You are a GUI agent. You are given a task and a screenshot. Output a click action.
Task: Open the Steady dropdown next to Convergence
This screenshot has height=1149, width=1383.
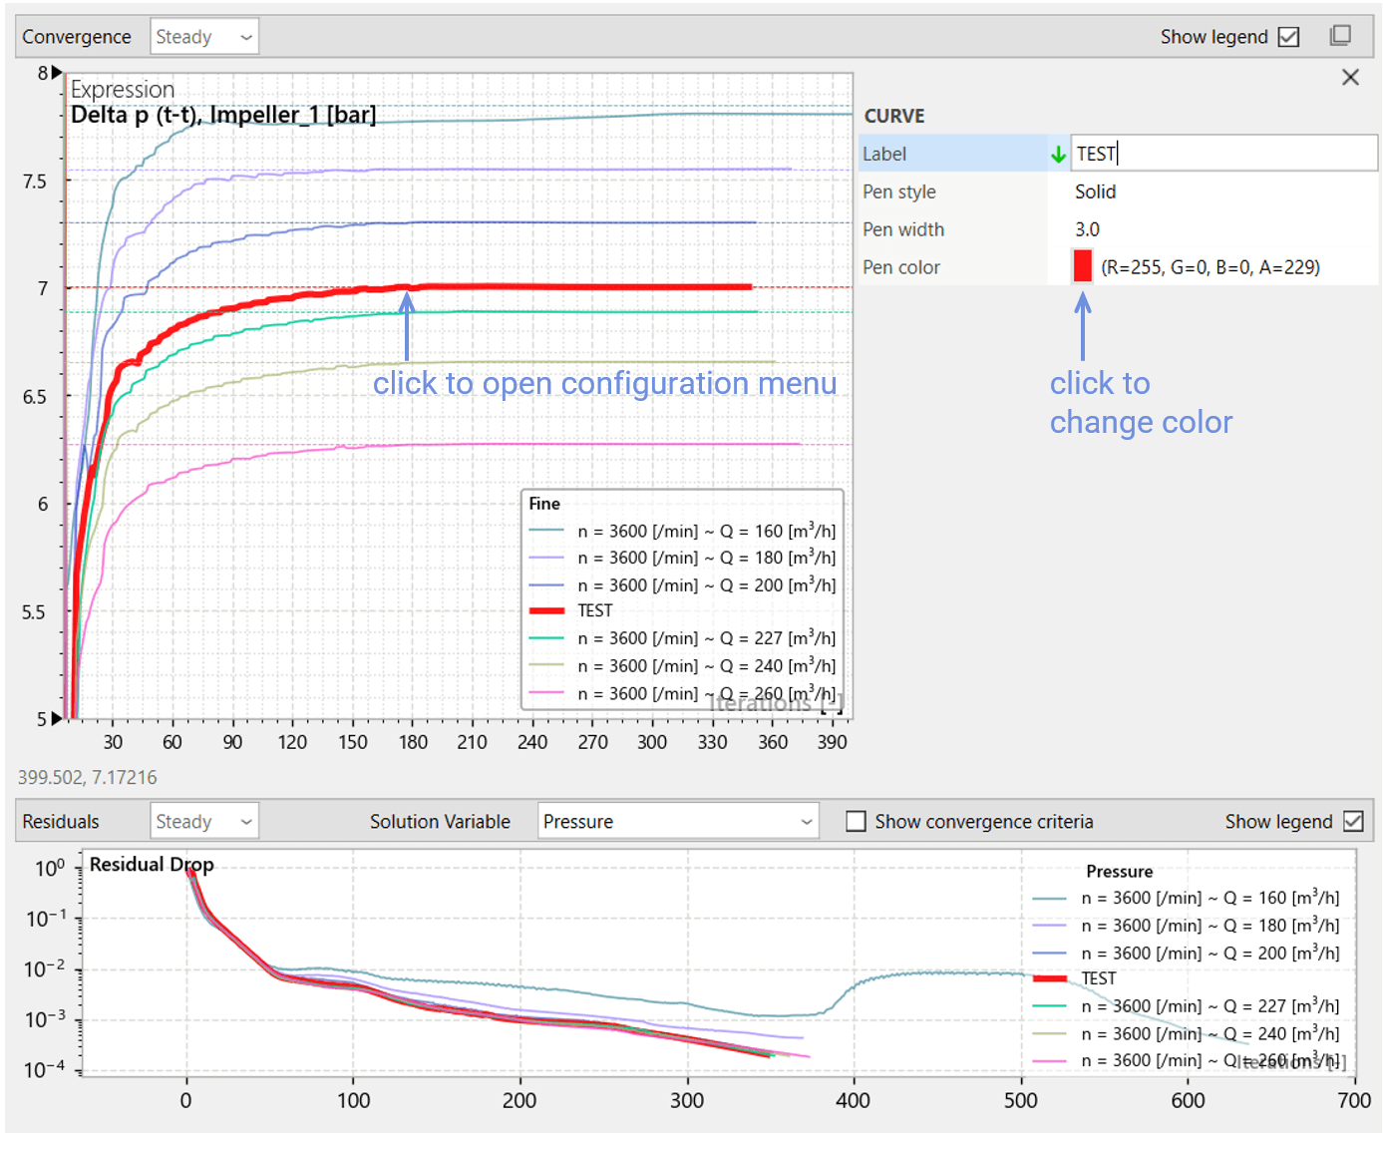(204, 37)
